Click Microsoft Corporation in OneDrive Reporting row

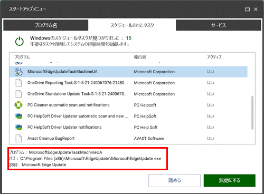click(154, 83)
